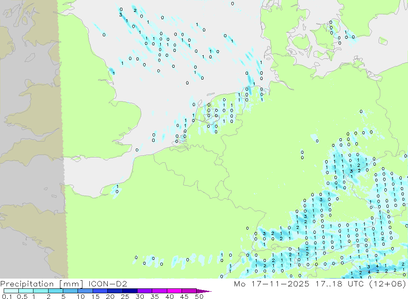This screenshot has width=408, height=299.
Task: Click the '10' legend scale label
Action: click(x=81, y=297)
